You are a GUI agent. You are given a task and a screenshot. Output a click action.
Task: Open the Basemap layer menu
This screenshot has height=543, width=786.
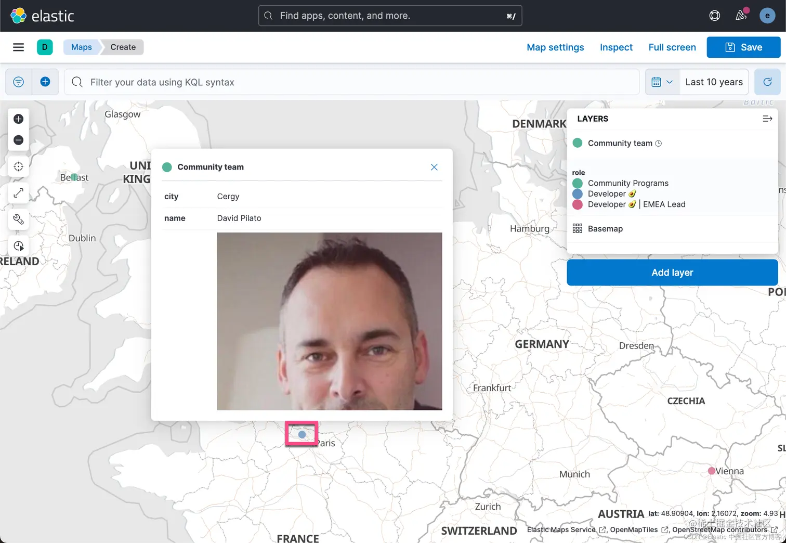tap(605, 228)
